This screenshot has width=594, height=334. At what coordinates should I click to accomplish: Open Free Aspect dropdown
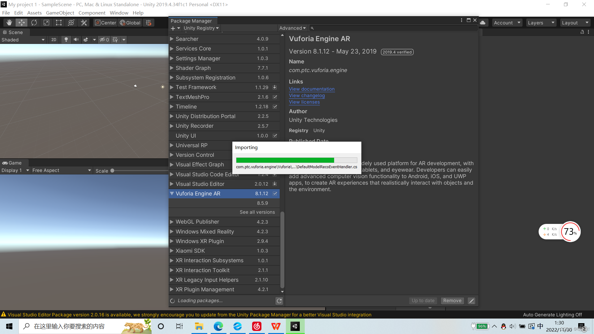point(62,170)
